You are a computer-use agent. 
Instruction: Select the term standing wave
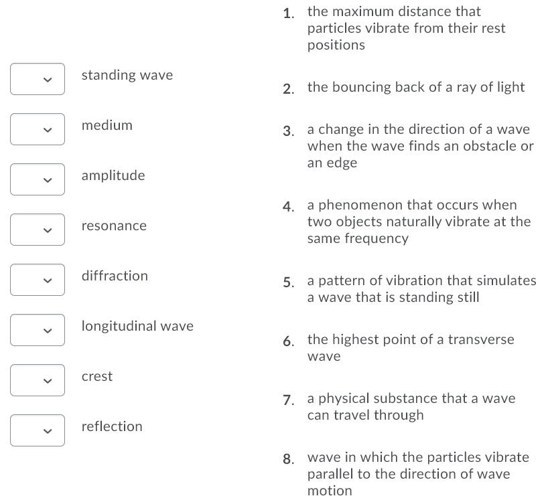coord(127,75)
